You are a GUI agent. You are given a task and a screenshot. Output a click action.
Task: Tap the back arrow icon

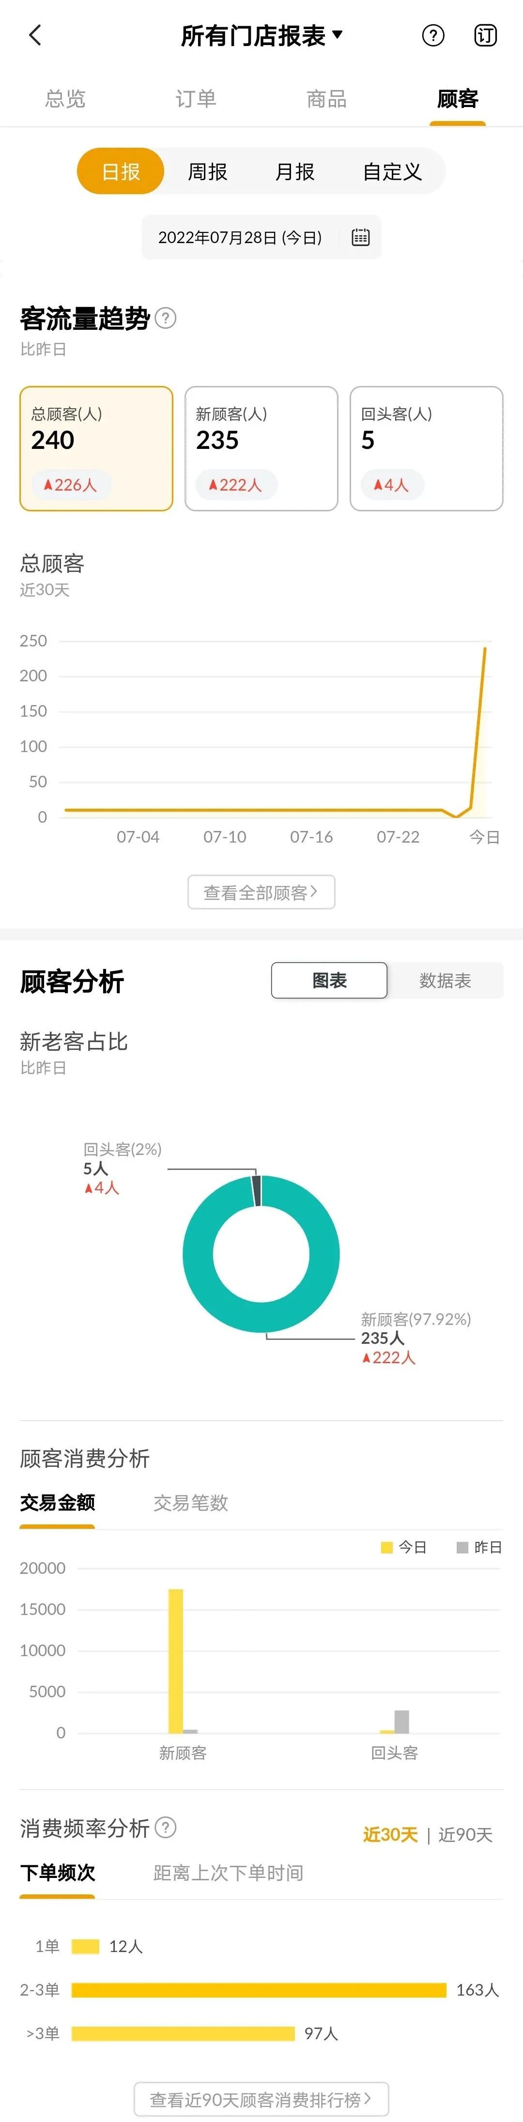34,35
